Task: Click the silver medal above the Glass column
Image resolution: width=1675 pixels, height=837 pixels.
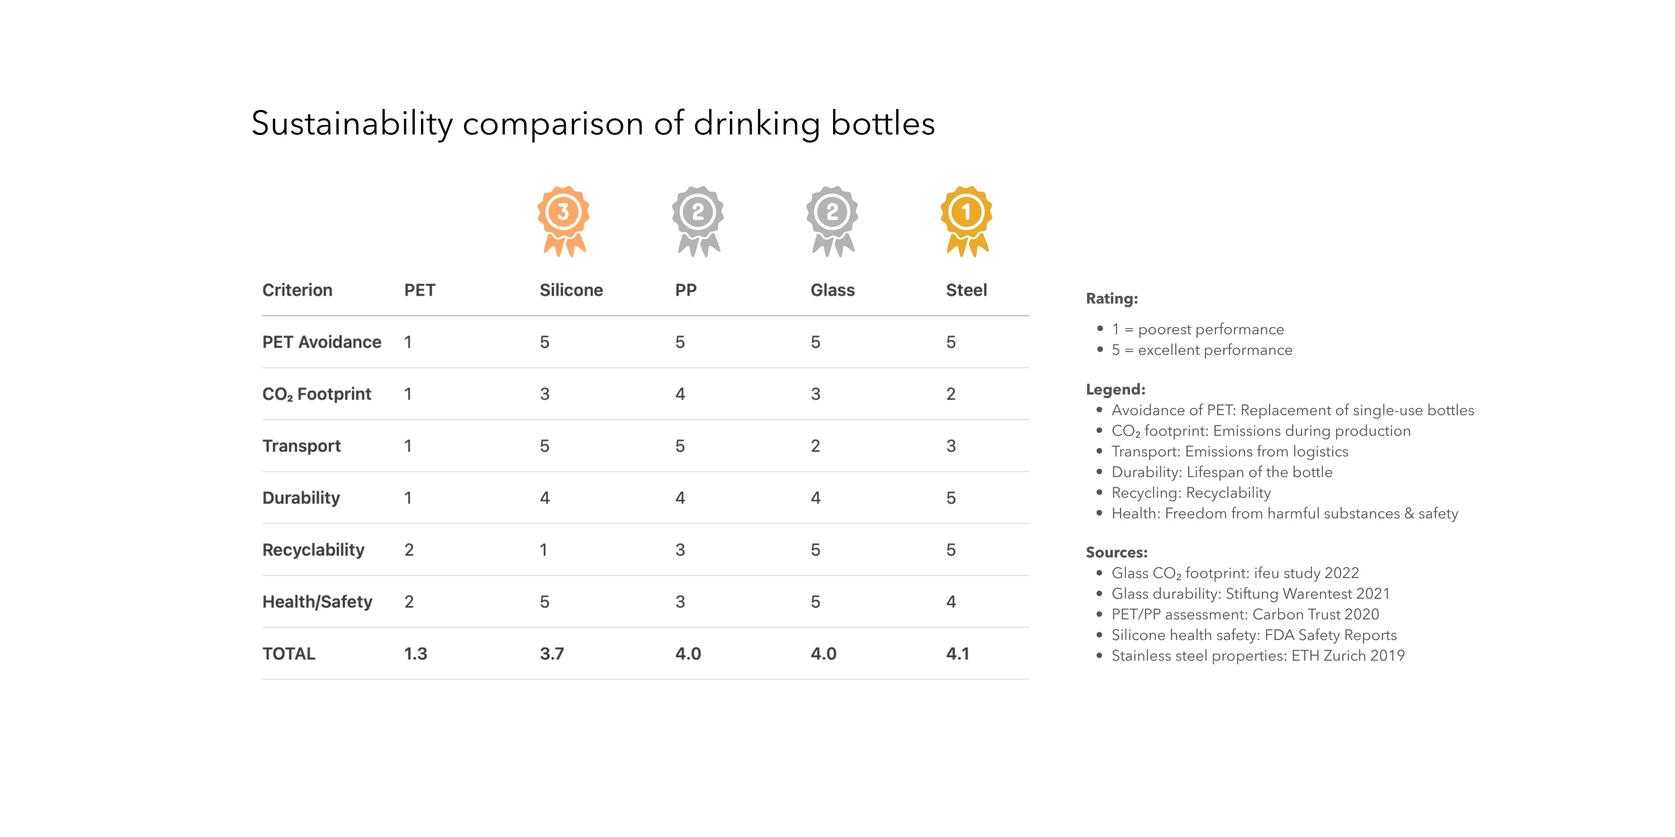Action: click(832, 220)
